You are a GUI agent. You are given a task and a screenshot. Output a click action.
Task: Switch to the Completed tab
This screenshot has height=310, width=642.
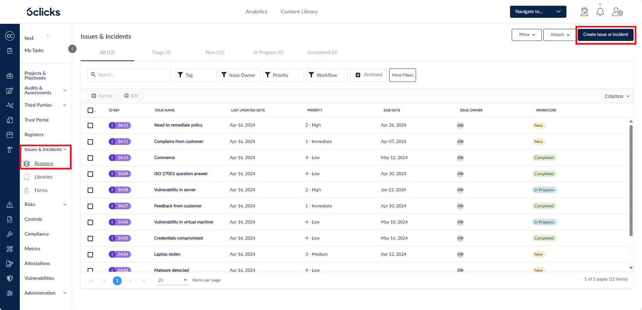(321, 52)
